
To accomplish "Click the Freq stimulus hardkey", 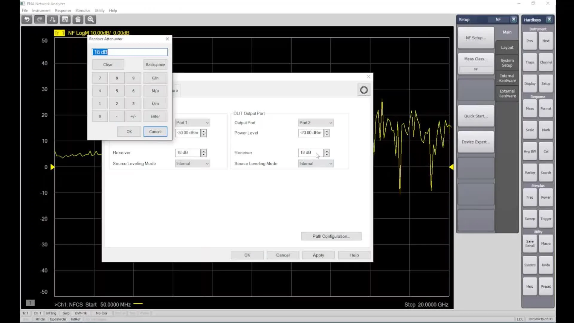I will [x=530, y=197].
